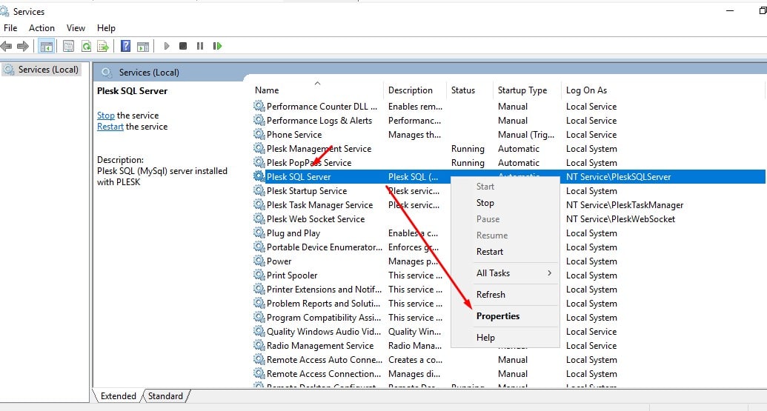Screen dimensions: 767x411
Task: Click gear icon next to Radio Management Service
Action: pos(259,346)
